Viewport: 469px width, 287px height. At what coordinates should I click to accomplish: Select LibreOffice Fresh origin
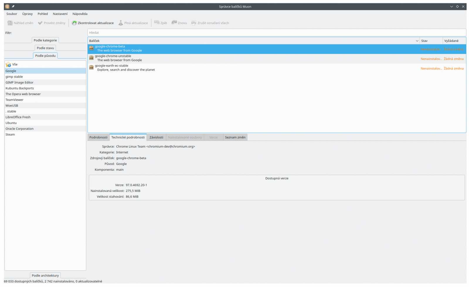coord(45,117)
